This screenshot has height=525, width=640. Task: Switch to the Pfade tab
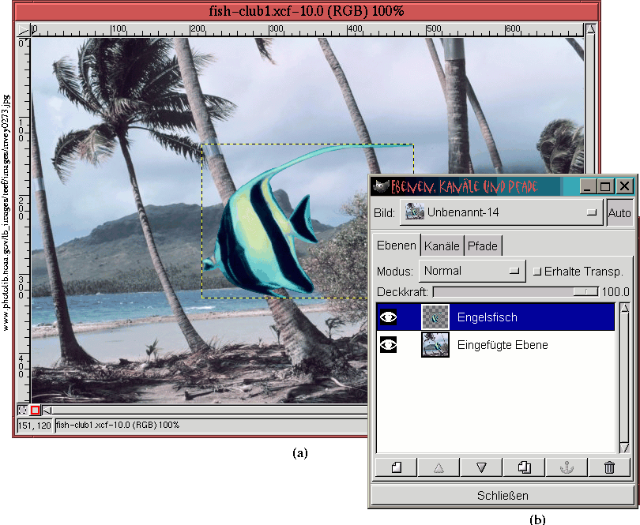click(x=483, y=246)
